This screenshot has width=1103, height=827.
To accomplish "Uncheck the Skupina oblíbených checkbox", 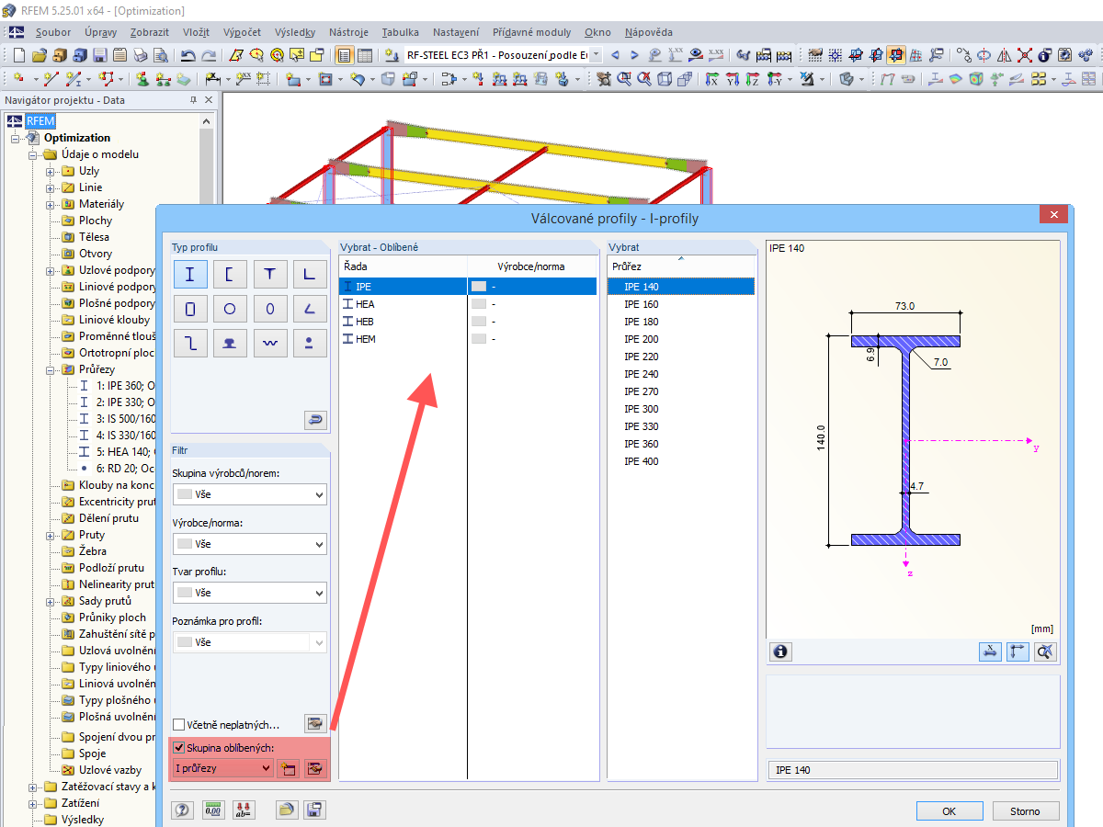I will tap(179, 748).
